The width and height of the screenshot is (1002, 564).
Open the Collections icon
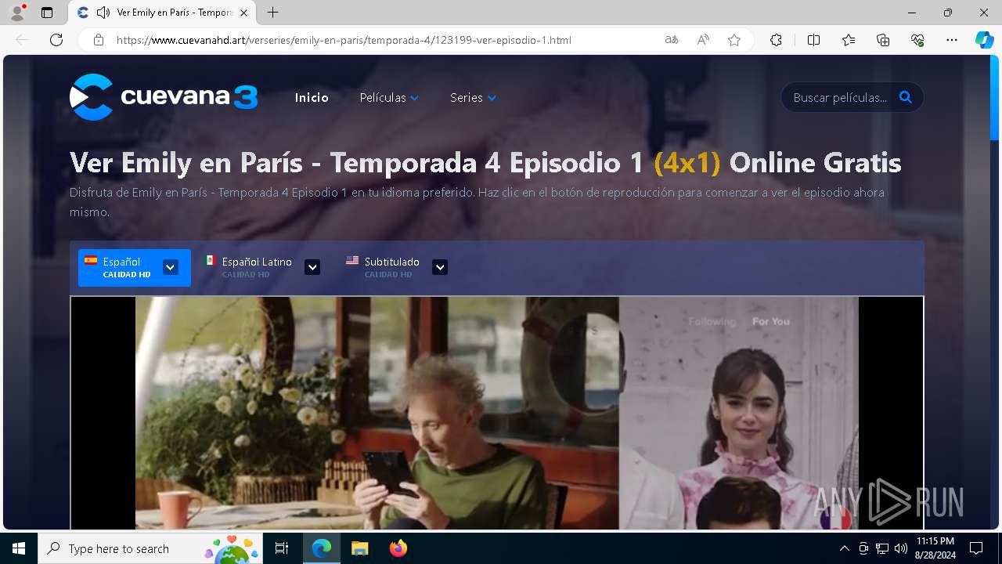tap(883, 40)
